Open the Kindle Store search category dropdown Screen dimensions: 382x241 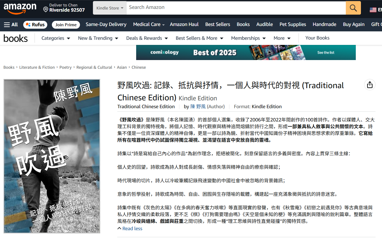pos(110,8)
